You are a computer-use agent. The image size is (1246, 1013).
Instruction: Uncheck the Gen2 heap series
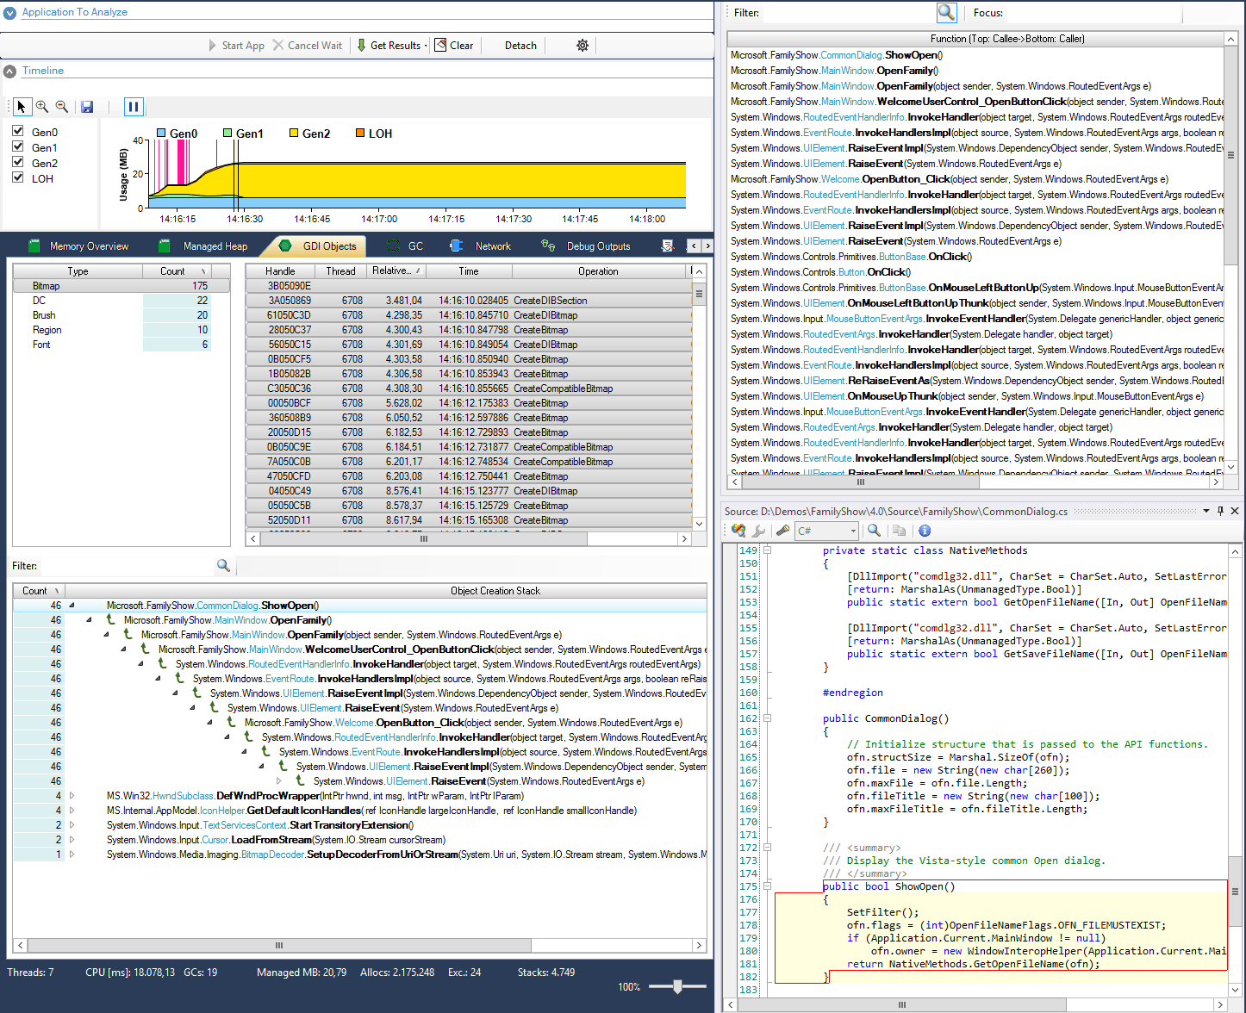point(17,163)
